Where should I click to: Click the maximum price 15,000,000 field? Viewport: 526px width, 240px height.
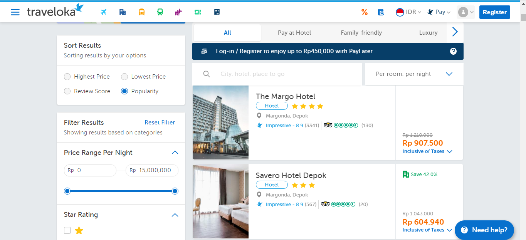tap(152, 170)
